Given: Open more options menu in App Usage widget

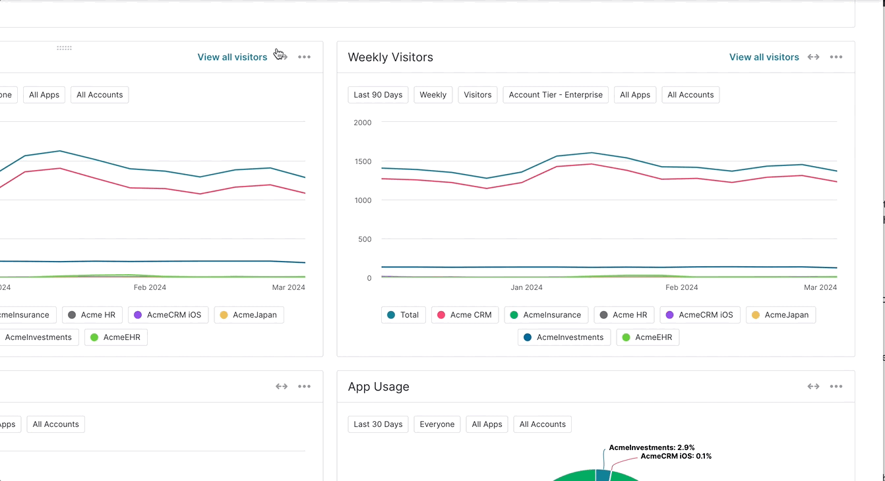Looking at the screenshot, I should click(836, 387).
